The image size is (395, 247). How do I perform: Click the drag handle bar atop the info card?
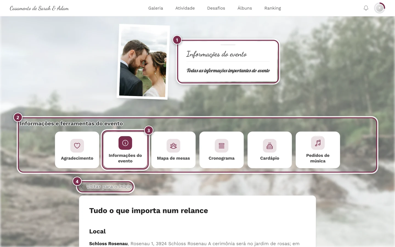[228, 45]
